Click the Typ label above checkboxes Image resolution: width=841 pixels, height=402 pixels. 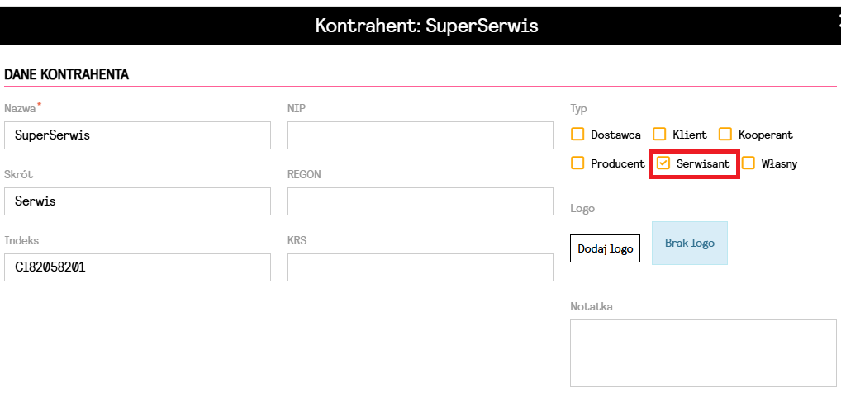[x=578, y=109]
